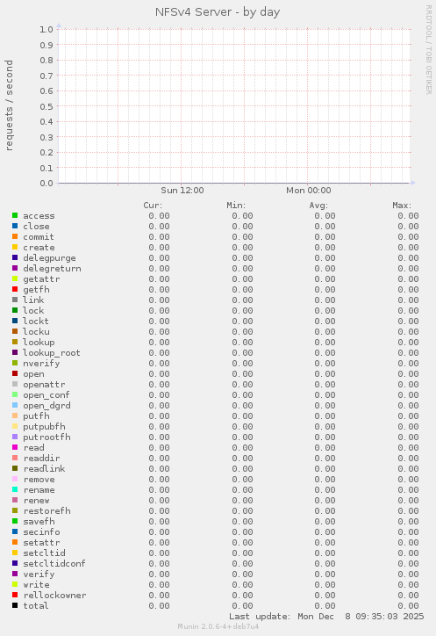Click the 'Sun 12:00' time axis label

(182, 191)
